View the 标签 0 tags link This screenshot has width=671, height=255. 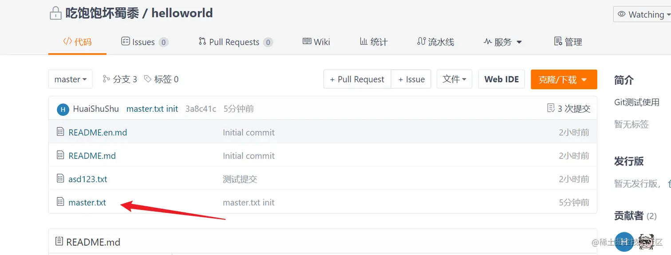[x=162, y=79]
